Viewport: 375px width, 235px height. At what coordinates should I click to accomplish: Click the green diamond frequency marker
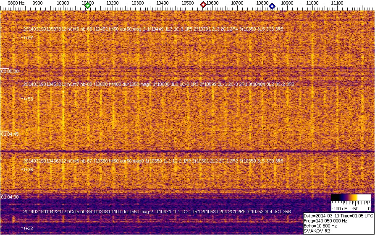(87, 5)
